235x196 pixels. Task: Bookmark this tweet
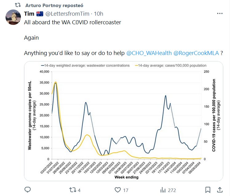(208, 190)
